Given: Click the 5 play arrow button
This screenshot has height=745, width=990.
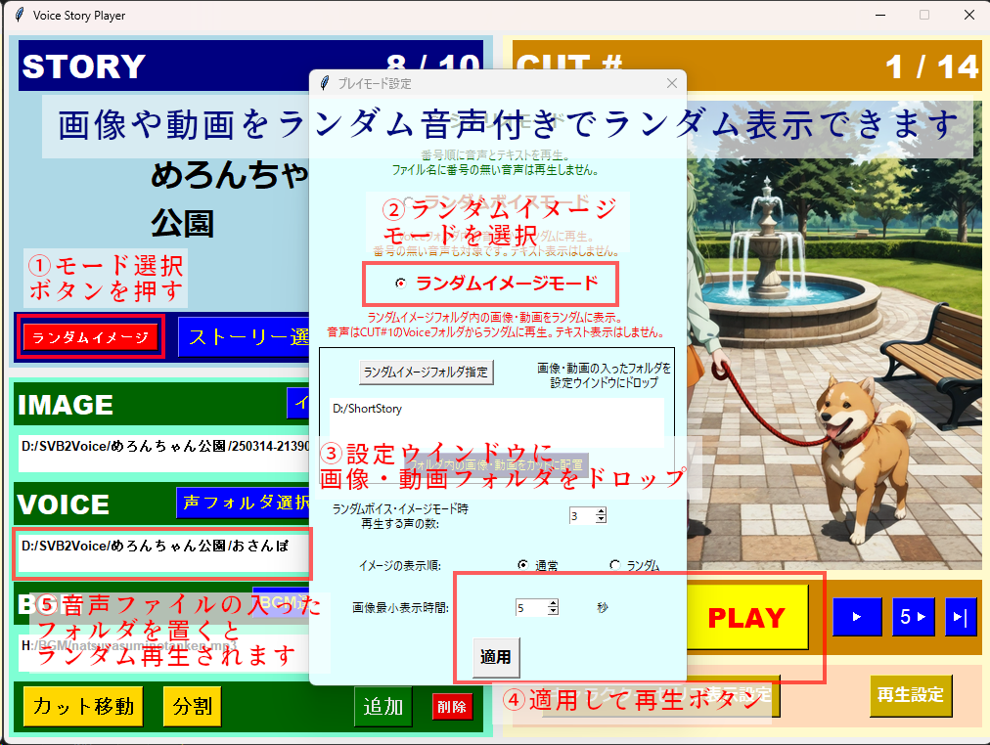Looking at the screenshot, I should [x=913, y=617].
